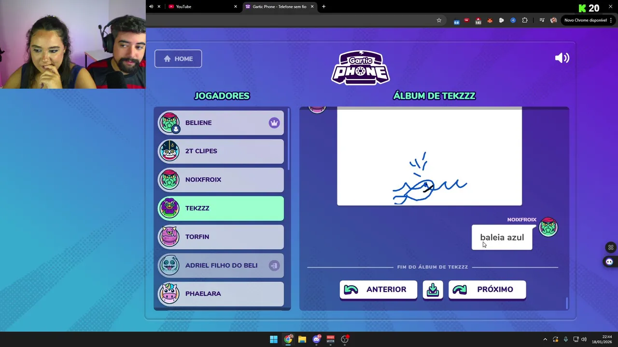Open Discord from the taskbar

[x=317, y=339]
